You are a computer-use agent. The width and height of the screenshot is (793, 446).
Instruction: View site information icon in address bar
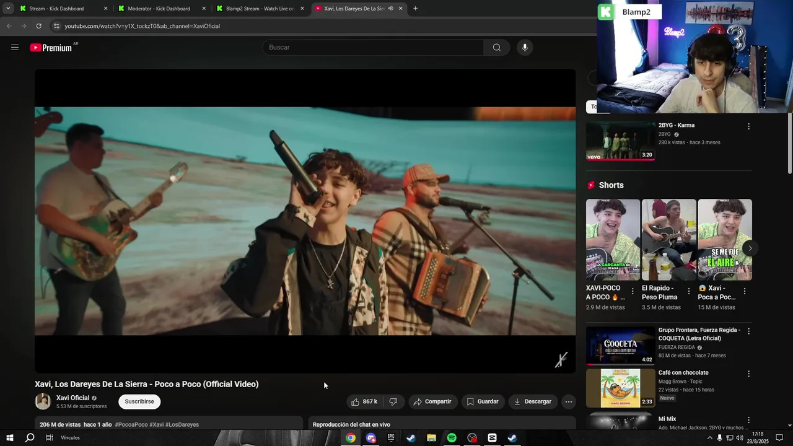pos(56,26)
